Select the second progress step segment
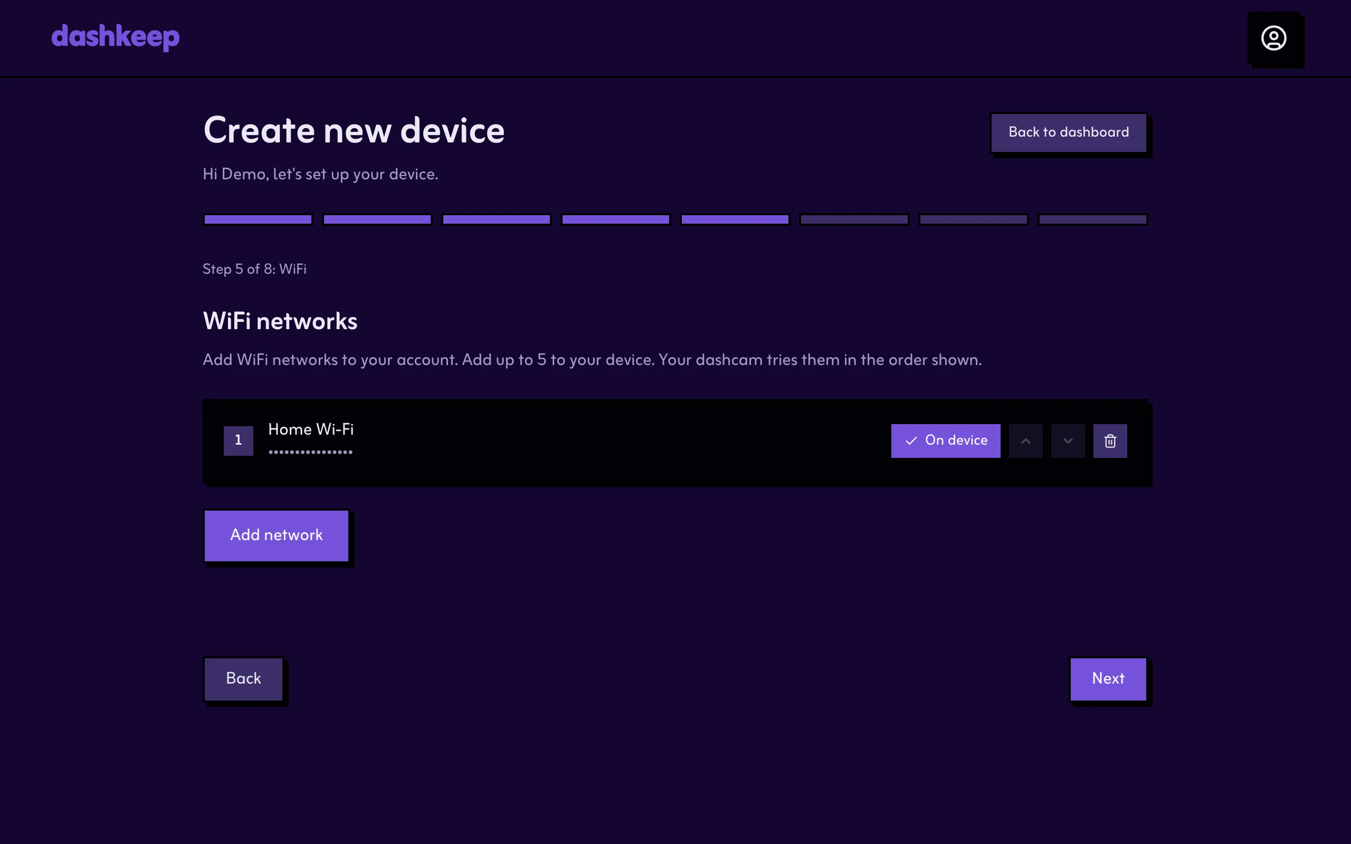 pyautogui.click(x=377, y=219)
